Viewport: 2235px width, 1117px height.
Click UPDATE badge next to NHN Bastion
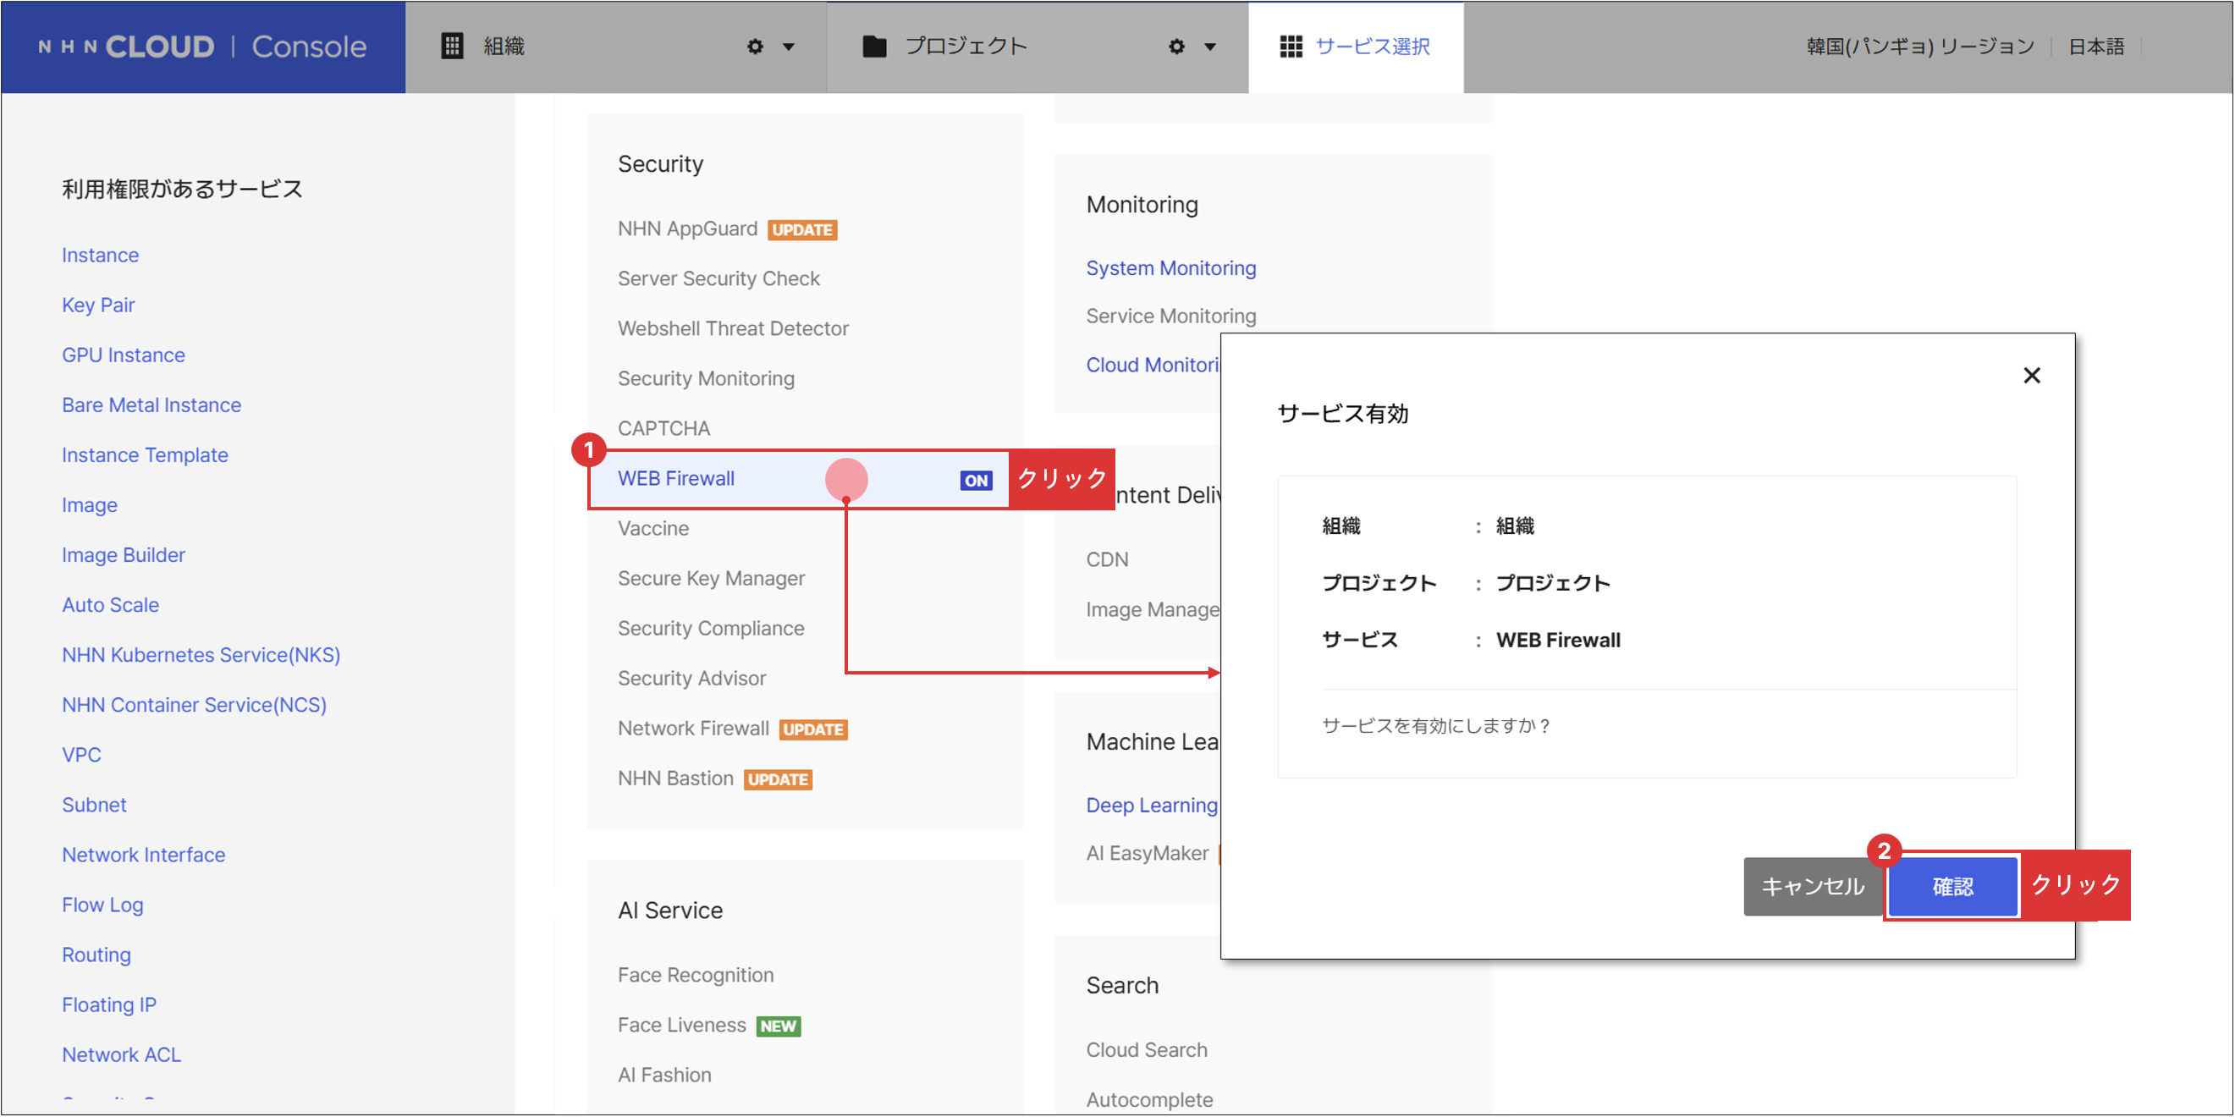coord(778,779)
